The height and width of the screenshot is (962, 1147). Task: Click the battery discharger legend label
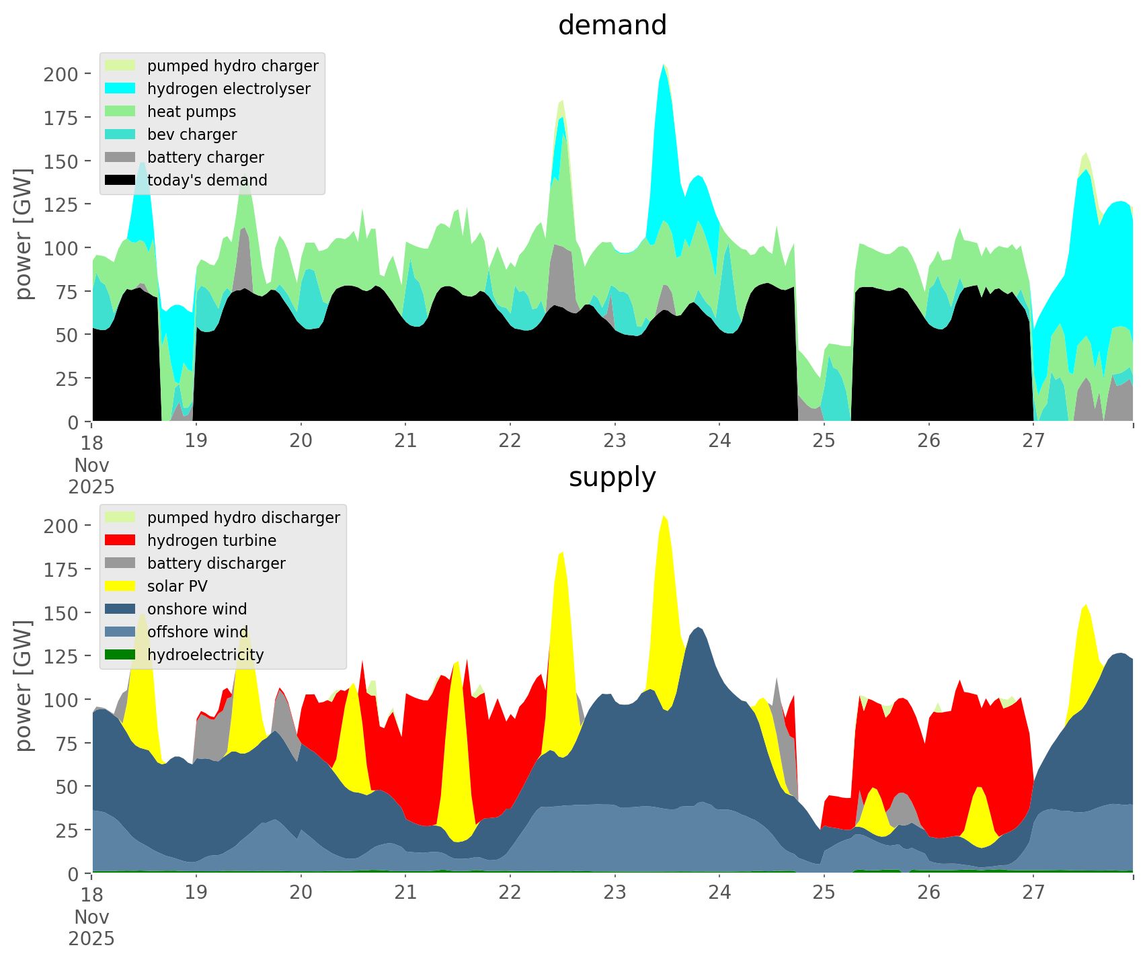[216, 563]
